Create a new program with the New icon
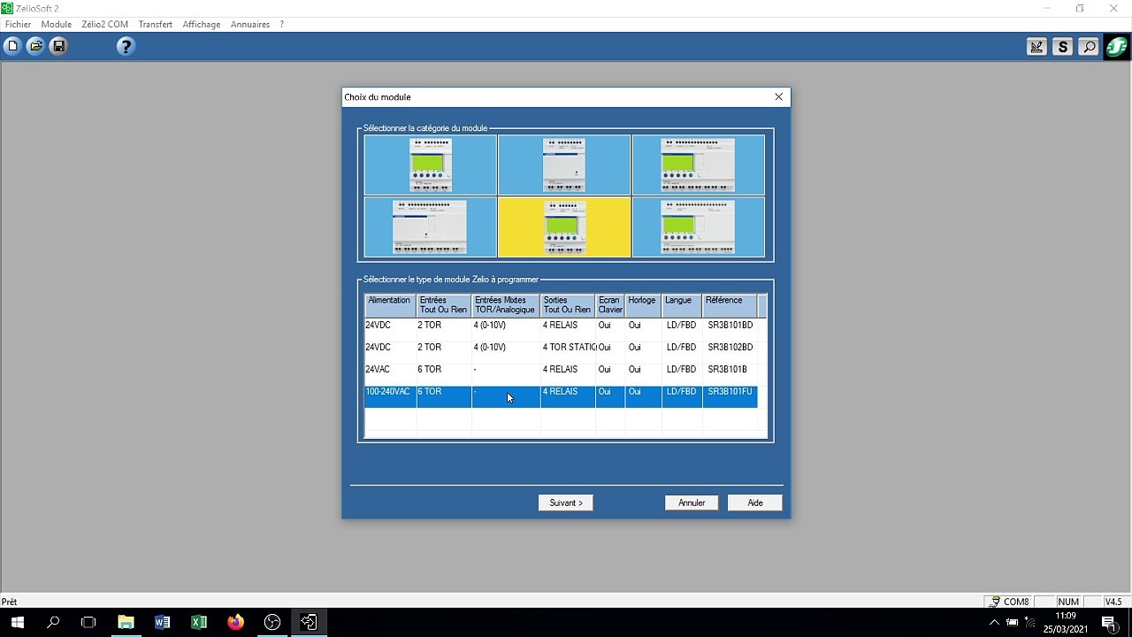 12,46
